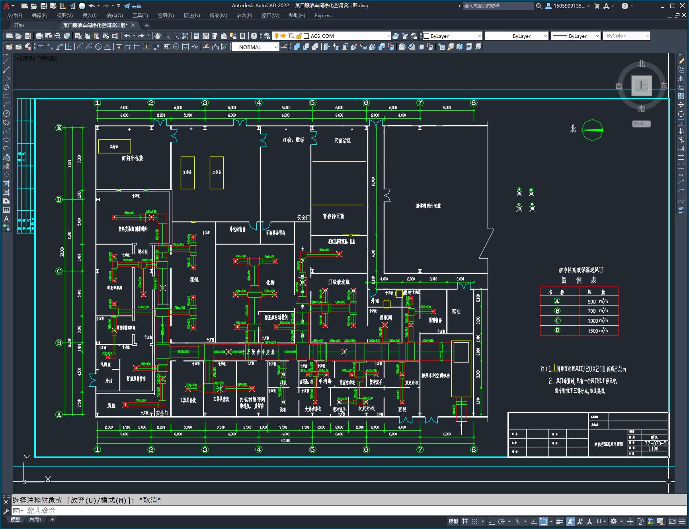This screenshot has height=529, width=689.
Task: Select the Hatch draw tool
Action: [6, 184]
